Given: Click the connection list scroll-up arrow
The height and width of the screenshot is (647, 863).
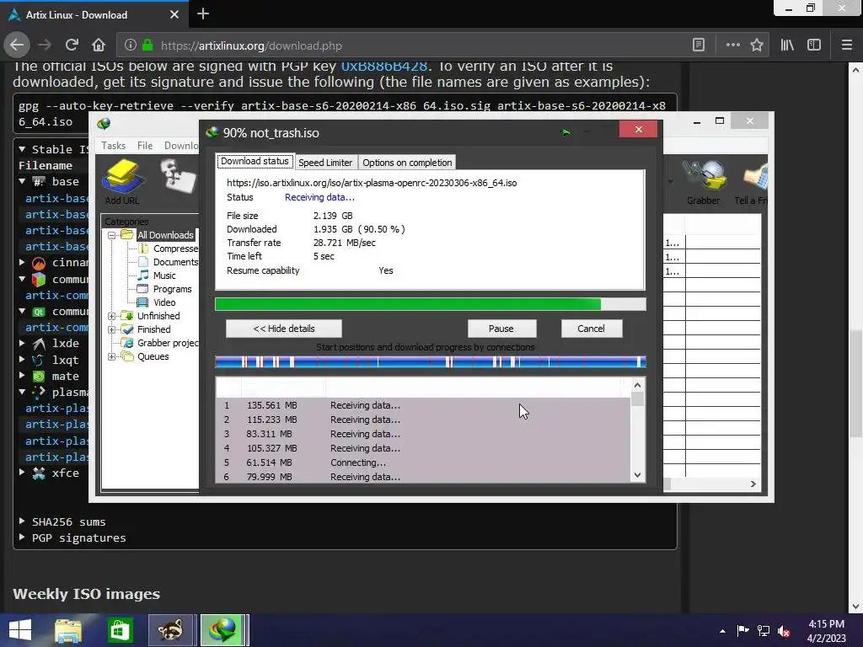Looking at the screenshot, I should (637, 385).
